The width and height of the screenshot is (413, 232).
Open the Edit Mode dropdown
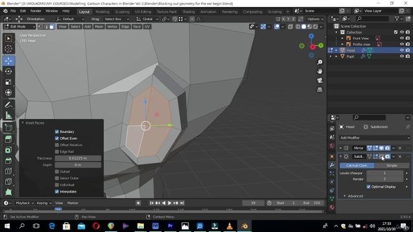tap(19, 26)
